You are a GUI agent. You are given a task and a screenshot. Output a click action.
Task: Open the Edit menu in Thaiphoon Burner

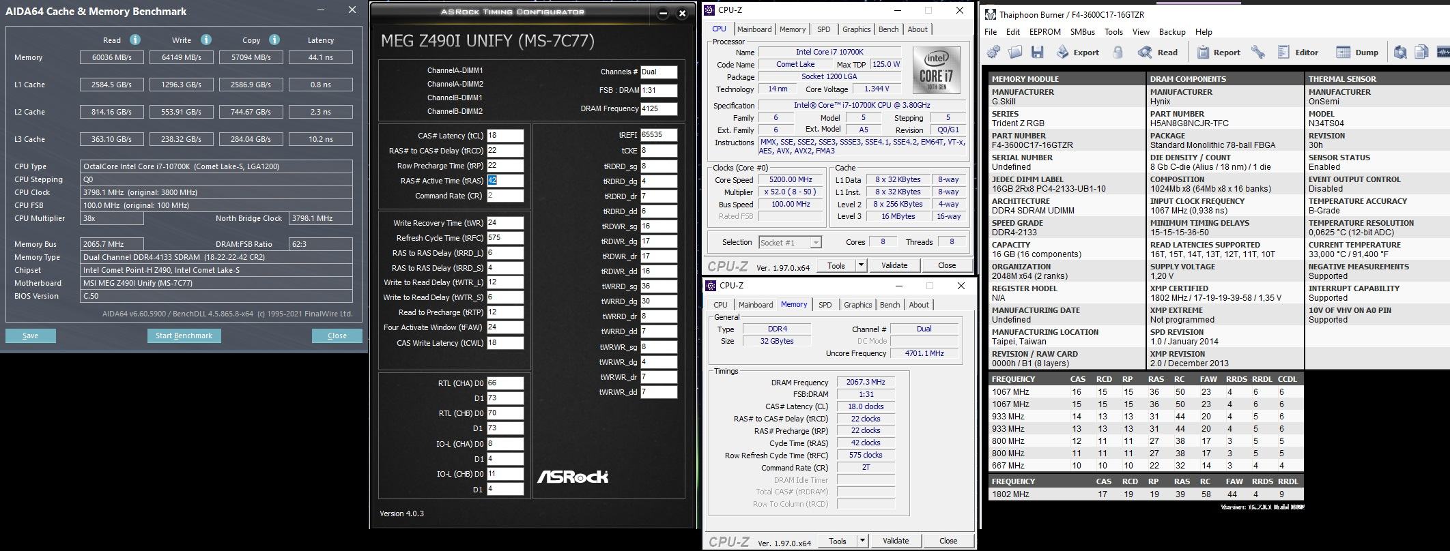pyautogui.click(x=1013, y=32)
